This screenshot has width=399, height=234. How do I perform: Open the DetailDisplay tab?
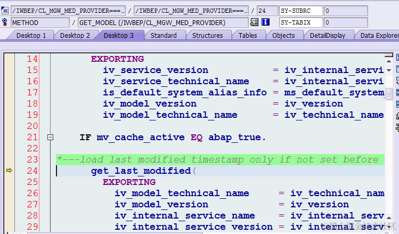(x=328, y=35)
